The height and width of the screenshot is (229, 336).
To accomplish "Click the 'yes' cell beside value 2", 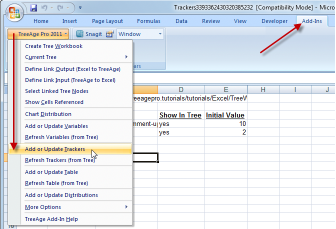I will point(181,132).
